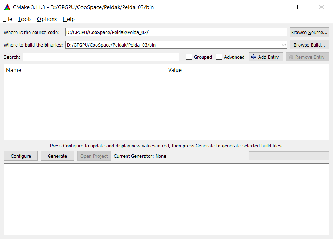Click the Value column header
The image size is (333, 239).
point(247,70)
